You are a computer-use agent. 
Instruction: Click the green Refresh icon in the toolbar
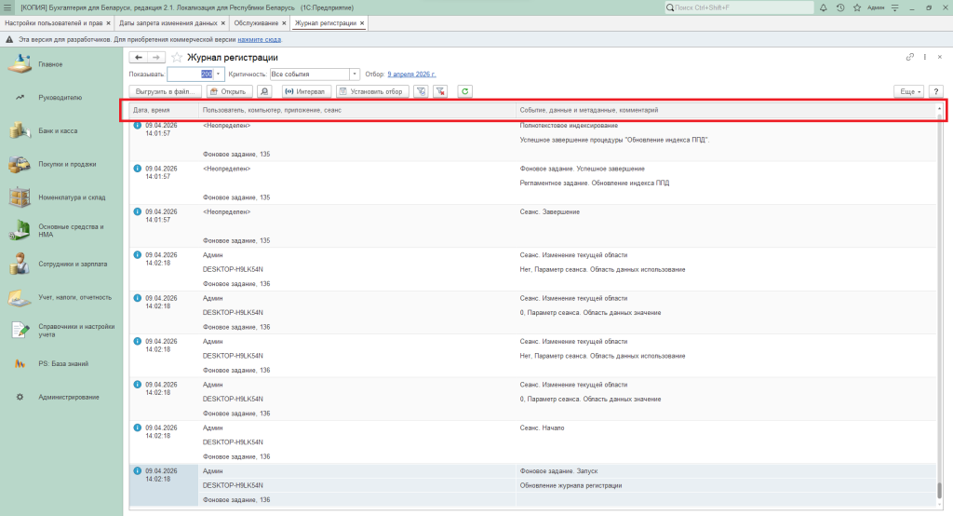tap(464, 91)
